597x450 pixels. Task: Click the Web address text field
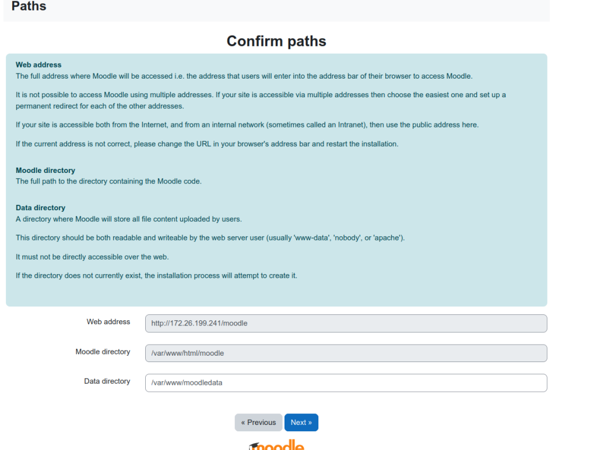346,324
